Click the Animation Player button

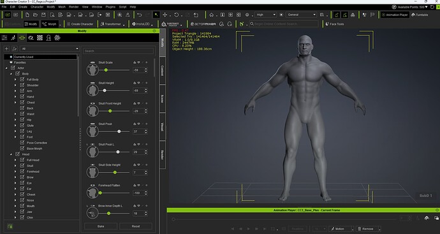pos(395,15)
